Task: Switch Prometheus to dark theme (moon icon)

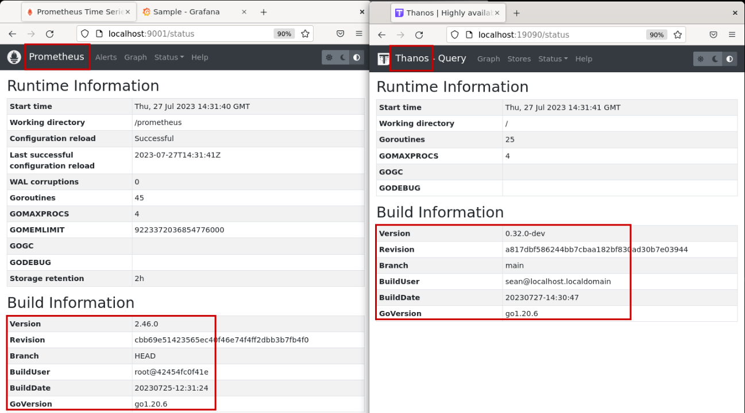Action: pos(343,57)
